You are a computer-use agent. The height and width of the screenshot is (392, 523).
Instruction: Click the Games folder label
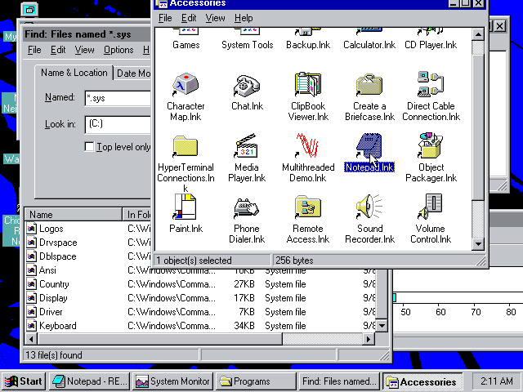(x=186, y=45)
